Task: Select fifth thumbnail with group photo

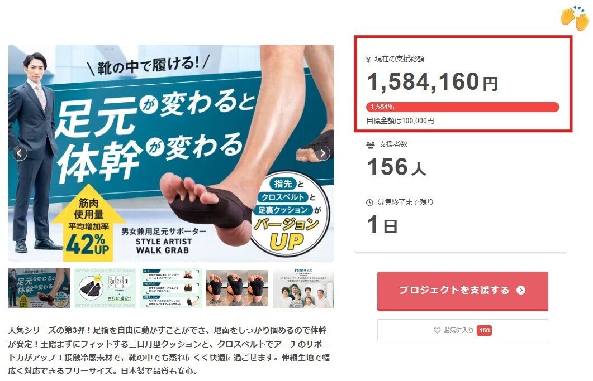Action: click(303, 288)
